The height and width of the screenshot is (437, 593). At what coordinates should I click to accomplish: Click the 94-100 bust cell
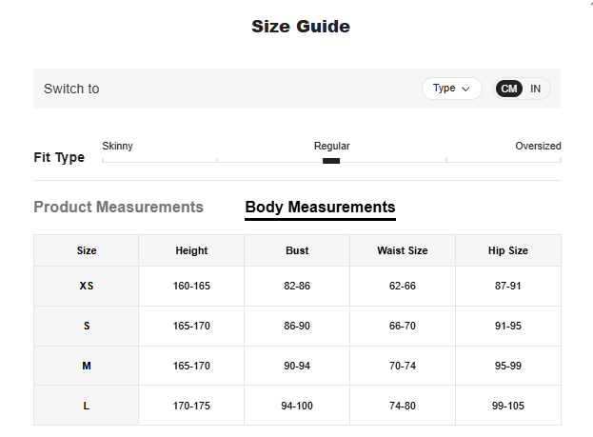click(x=297, y=406)
